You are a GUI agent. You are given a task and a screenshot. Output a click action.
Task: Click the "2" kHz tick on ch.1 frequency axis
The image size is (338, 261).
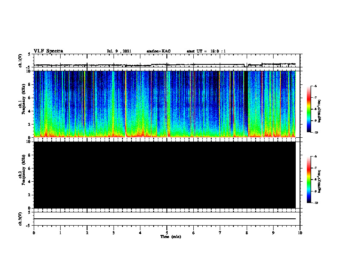(x=30, y=125)
